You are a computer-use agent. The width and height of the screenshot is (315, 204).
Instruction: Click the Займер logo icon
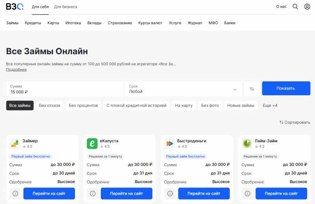tap(14, 144)
